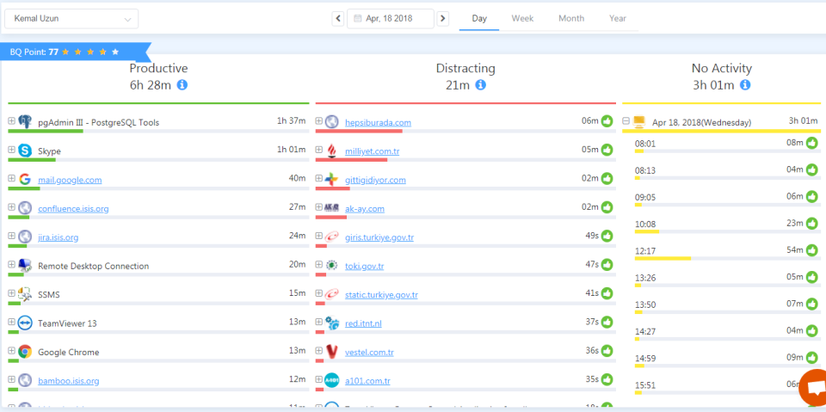Viewport: 826px width, 412px height.
Task: Click the info icon next to No Activity 3h 01m
Action: pyautogui.click(x=745, y=85)
